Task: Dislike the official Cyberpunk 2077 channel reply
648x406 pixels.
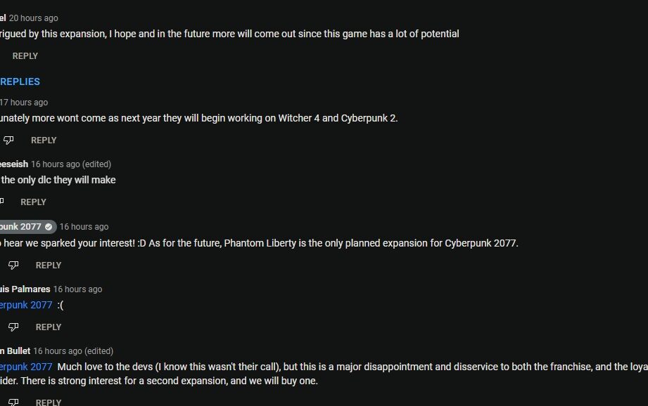Action: [13, 265]
